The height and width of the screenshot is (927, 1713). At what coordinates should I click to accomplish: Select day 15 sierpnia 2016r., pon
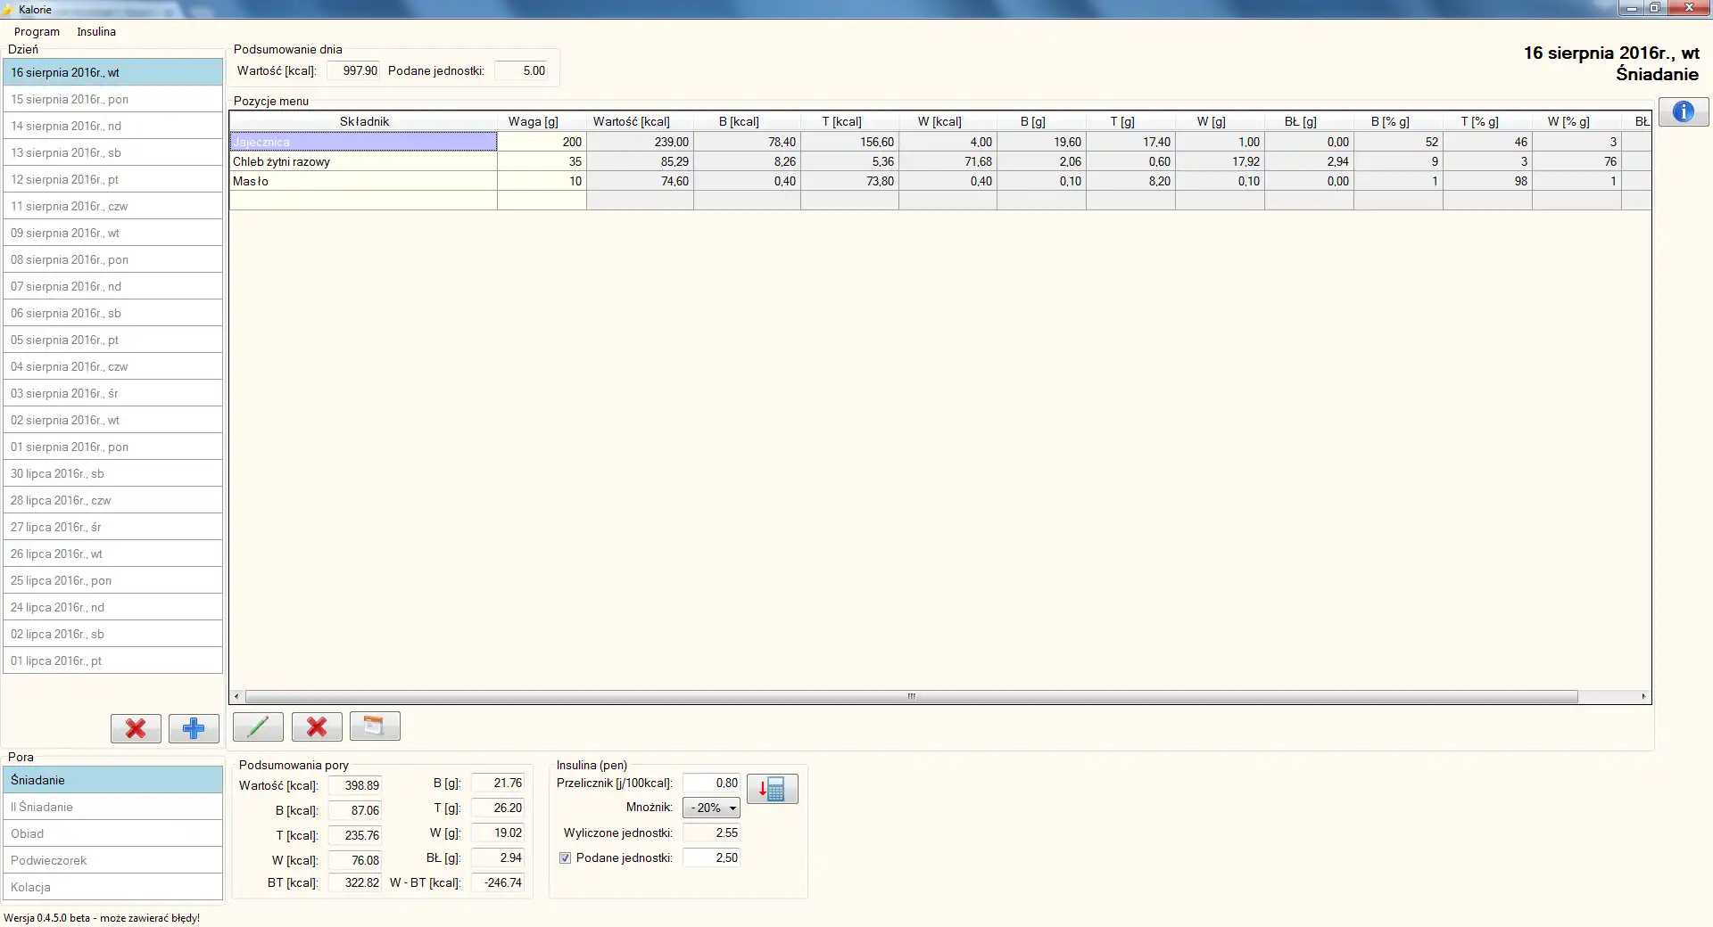tap(112, 99)
